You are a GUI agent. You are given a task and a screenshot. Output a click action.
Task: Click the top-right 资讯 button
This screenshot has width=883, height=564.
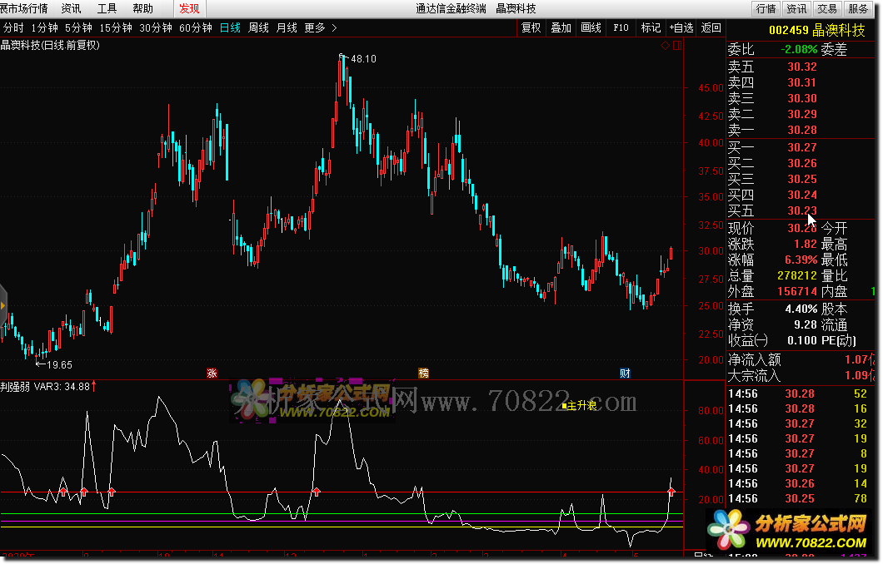point(796,8)
